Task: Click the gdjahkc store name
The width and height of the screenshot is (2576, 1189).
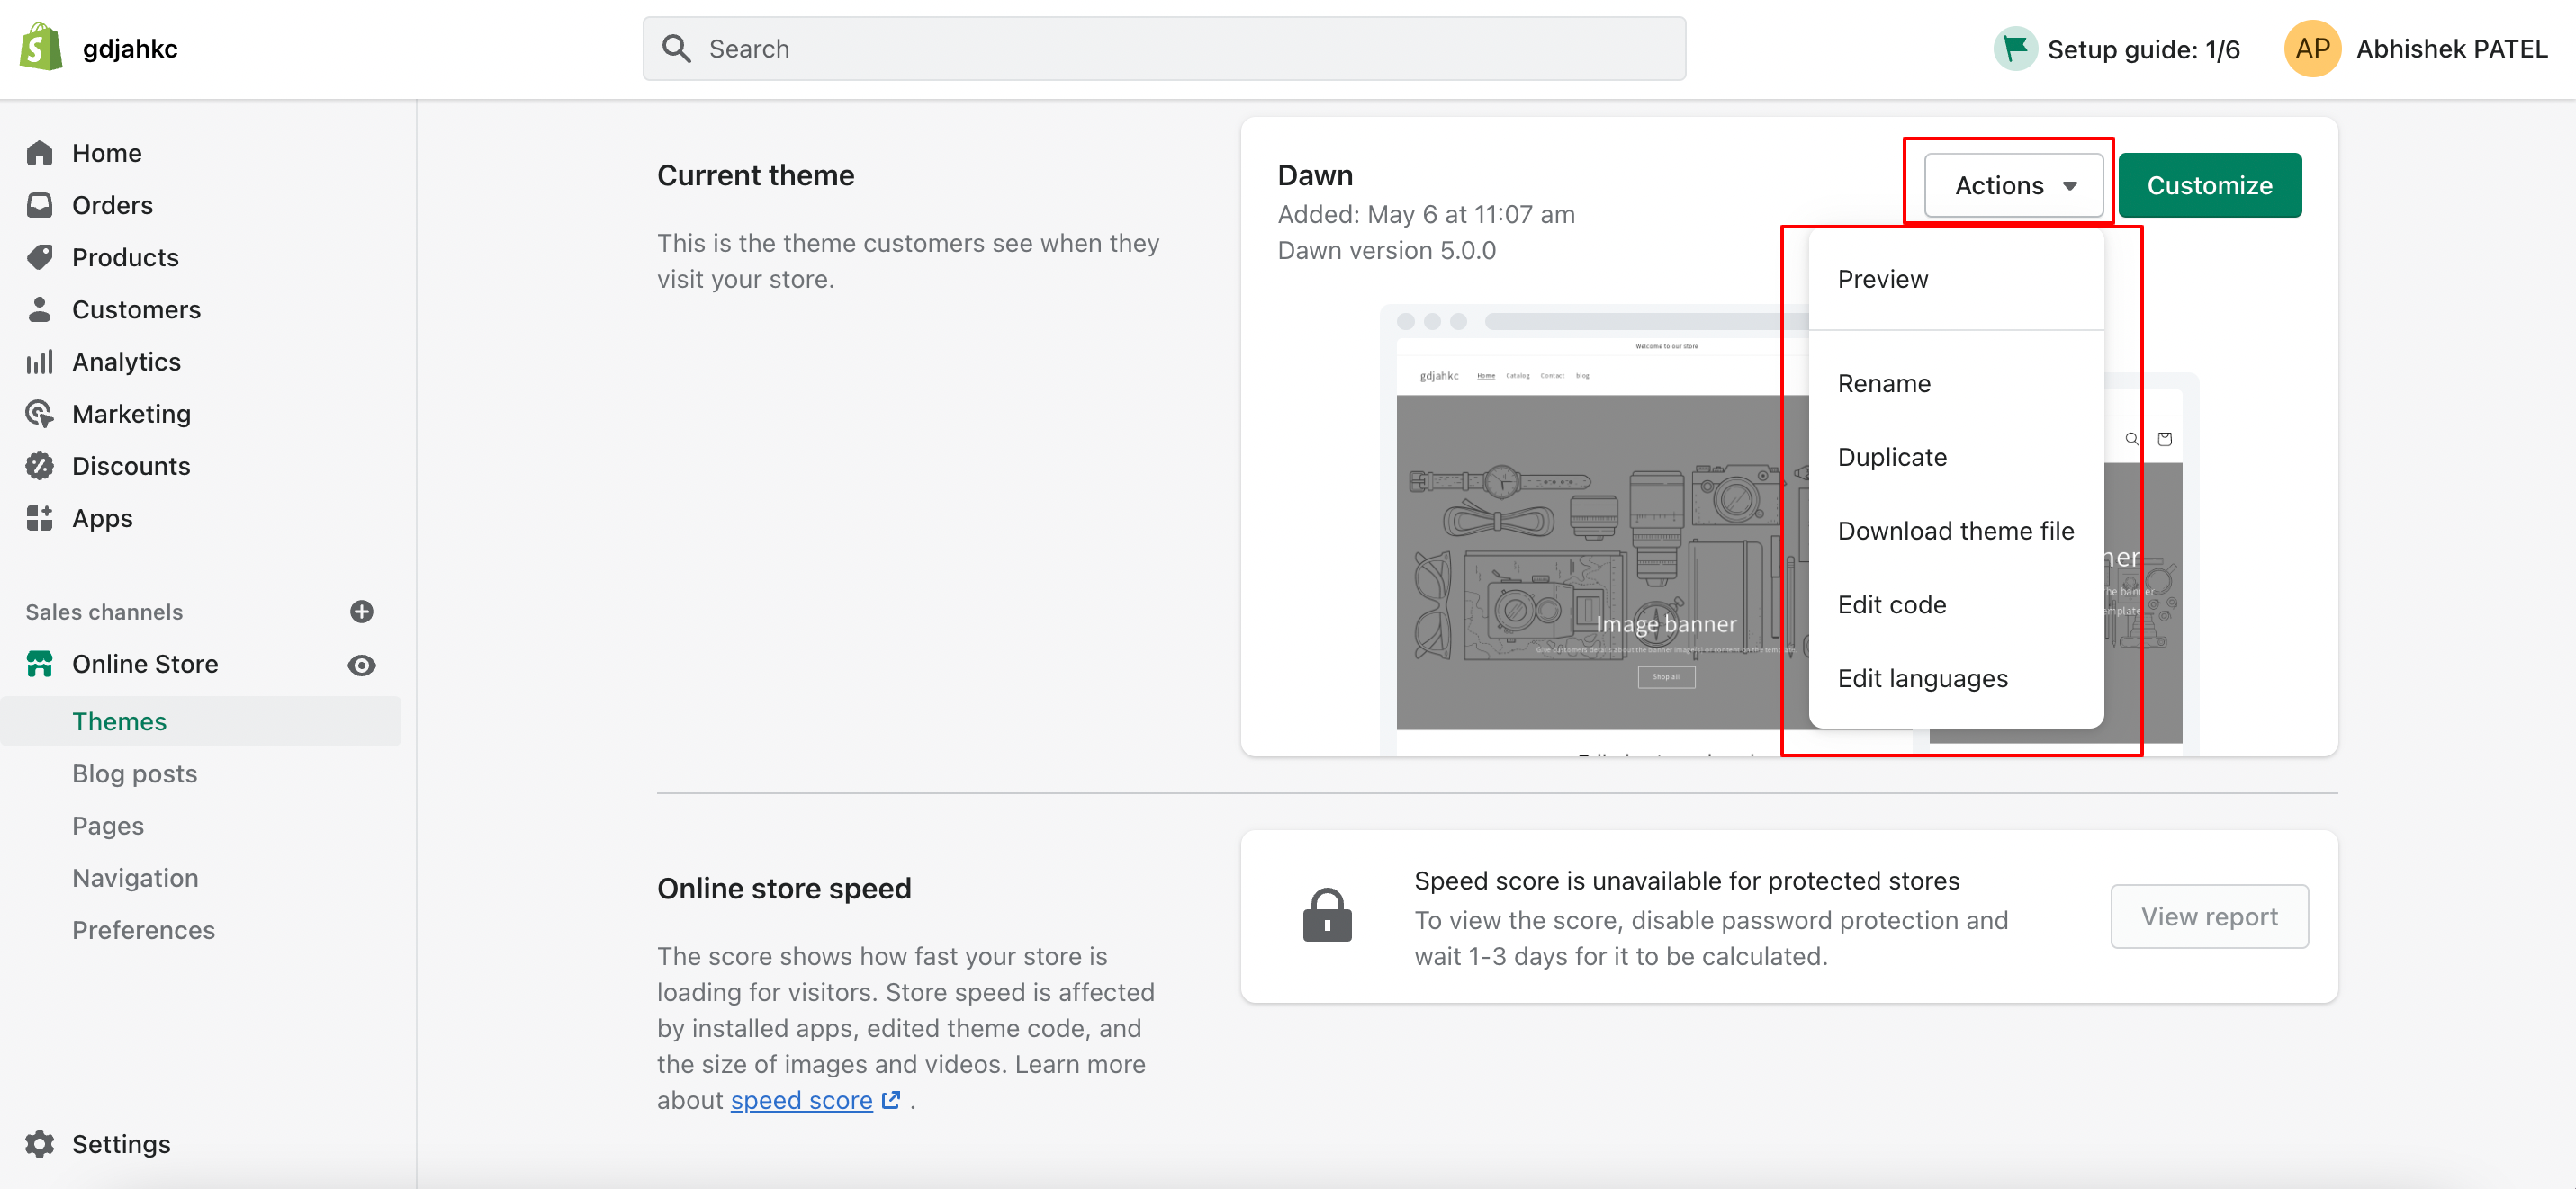Action: [x=130, y=48]
